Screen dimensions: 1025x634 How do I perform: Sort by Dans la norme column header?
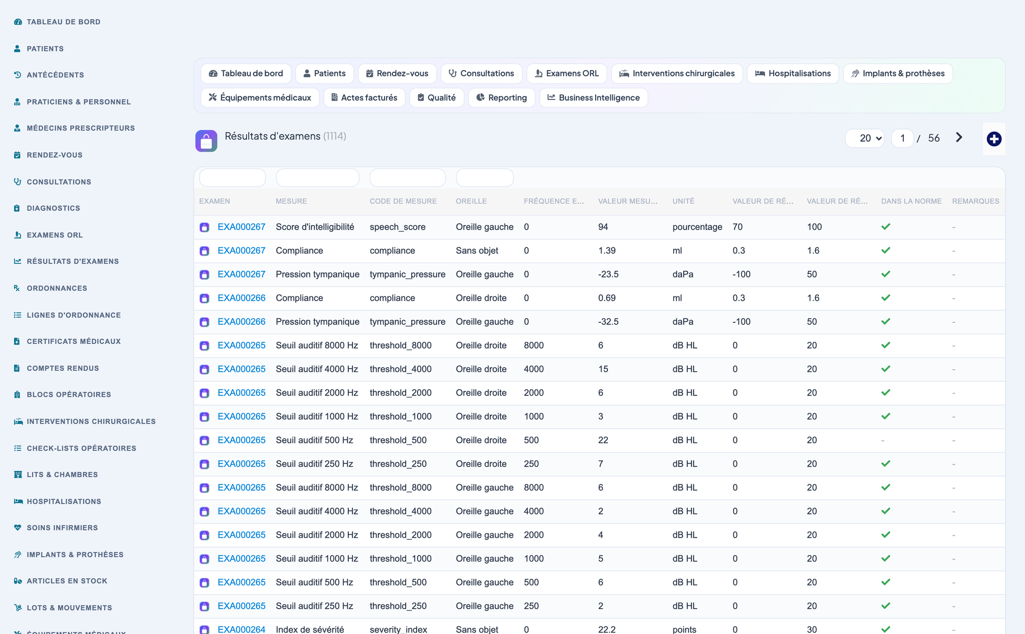point(911,201)
